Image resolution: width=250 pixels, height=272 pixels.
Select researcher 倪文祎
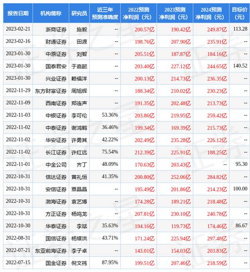click(x=79, y=264)
